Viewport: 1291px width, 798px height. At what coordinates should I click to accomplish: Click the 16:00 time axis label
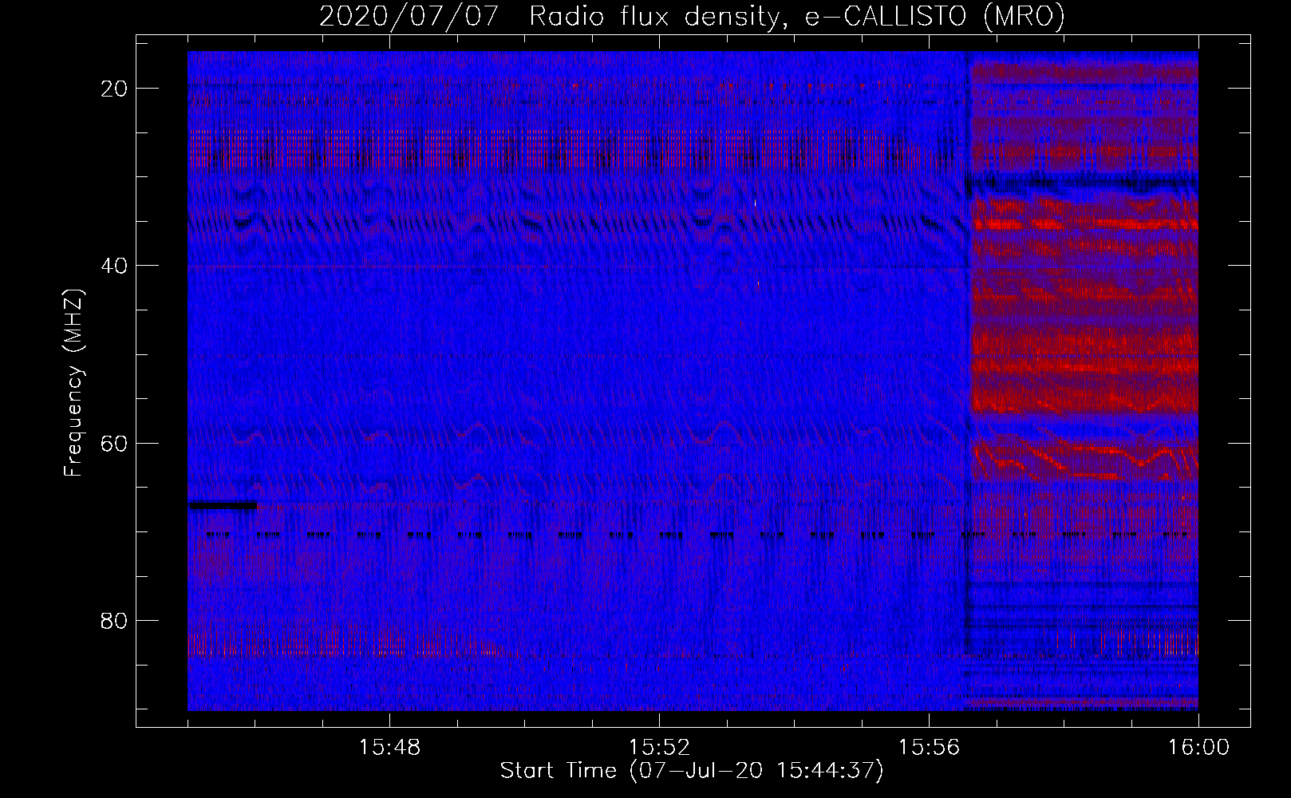(x=1198, y=748)
